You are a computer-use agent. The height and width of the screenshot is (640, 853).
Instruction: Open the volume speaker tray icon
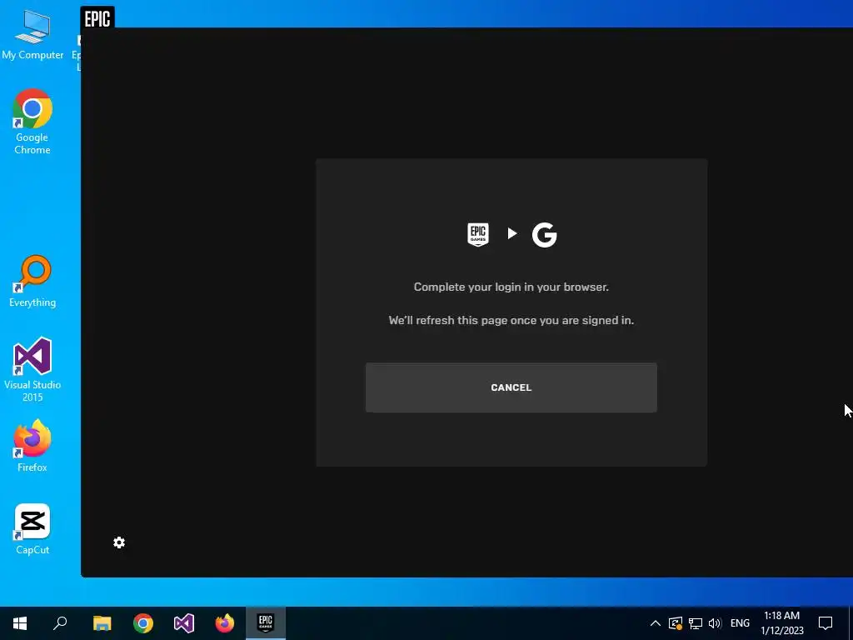(x=715, y=623)
